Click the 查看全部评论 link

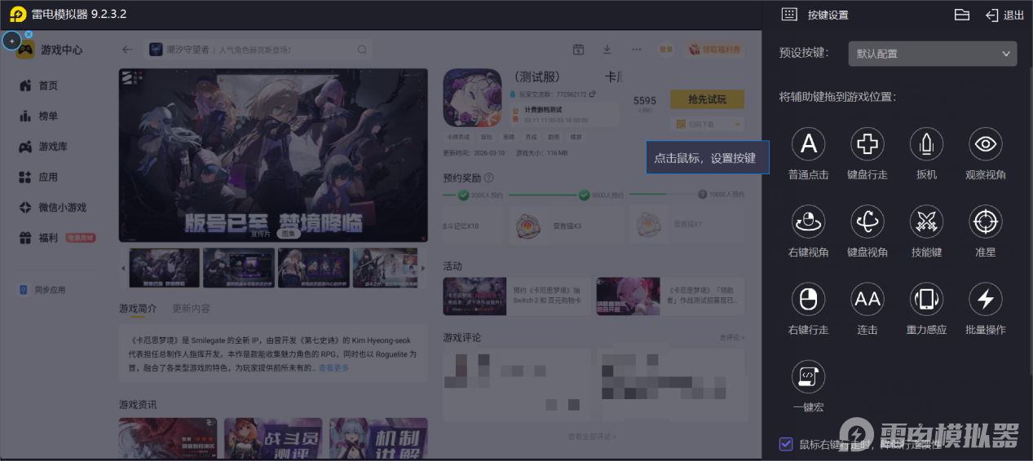(592, 437)
